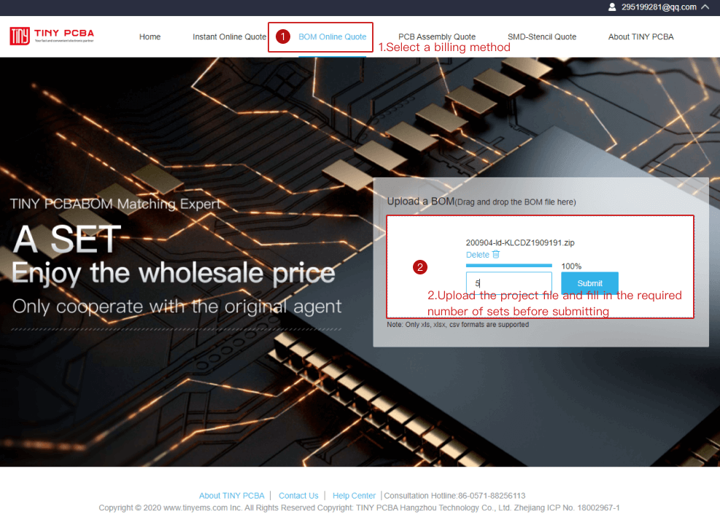Viewport: 720px width, 527px height.
Task: Go to the Home page
Action: click(x=150, y=36)
